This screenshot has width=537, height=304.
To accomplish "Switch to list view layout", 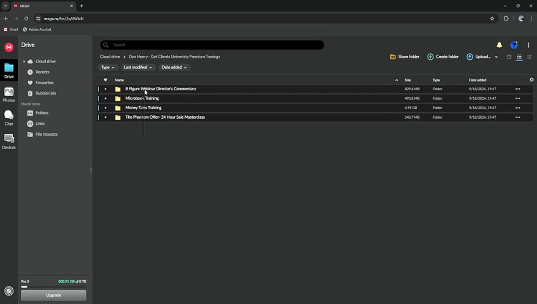I will click(519, 57).
